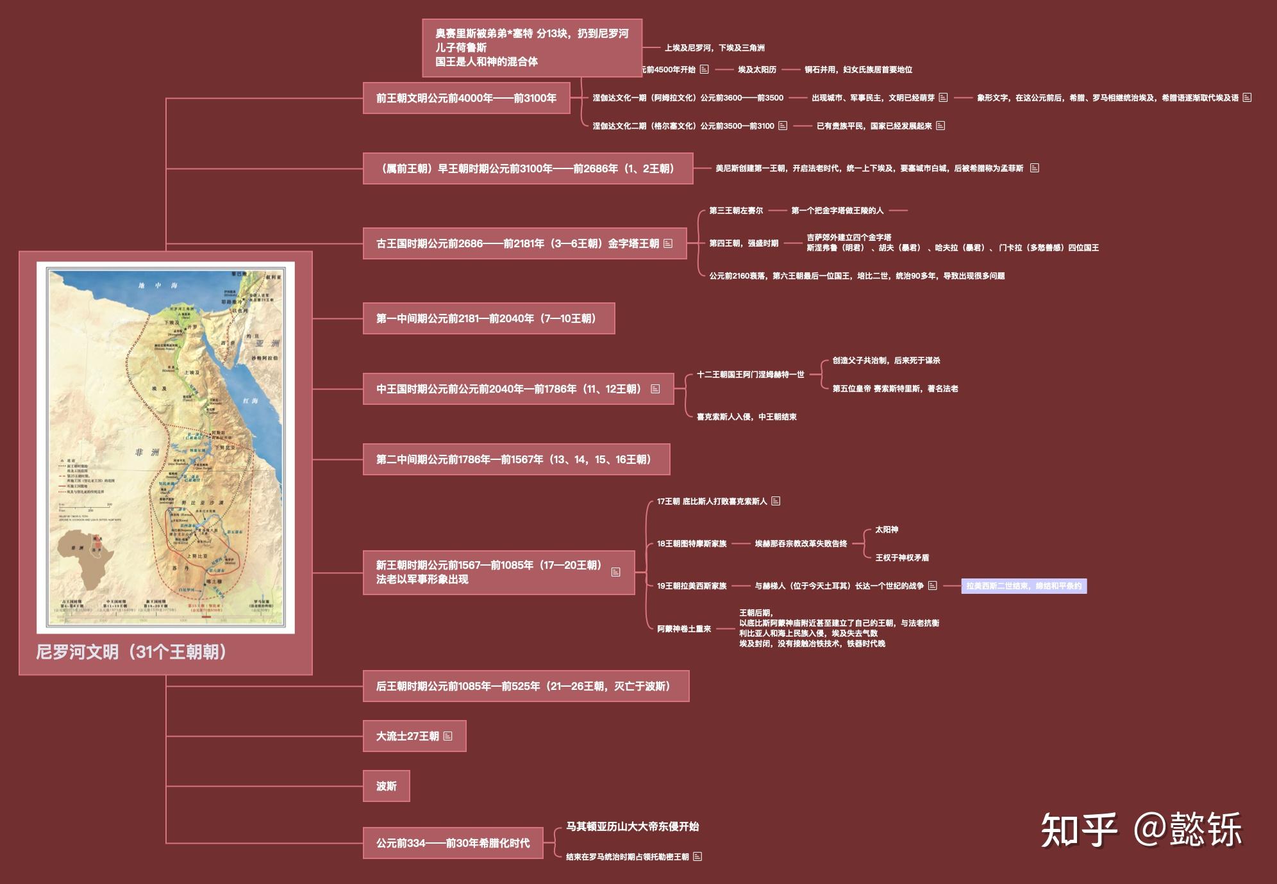Viewport: 1277px width, 884px height.
Task: Open note icon beside 前4500年开始
Action: pos(704,69)
